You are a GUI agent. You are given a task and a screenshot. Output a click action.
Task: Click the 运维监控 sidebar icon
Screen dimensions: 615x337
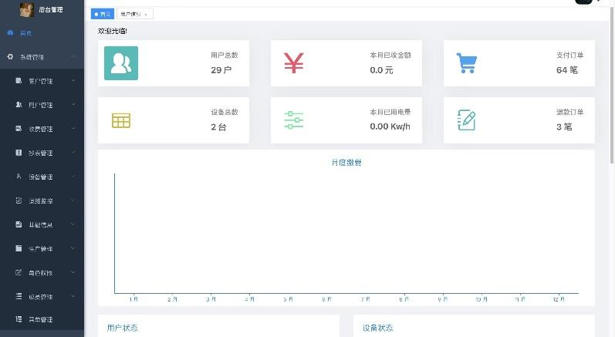tap(19, 201)
